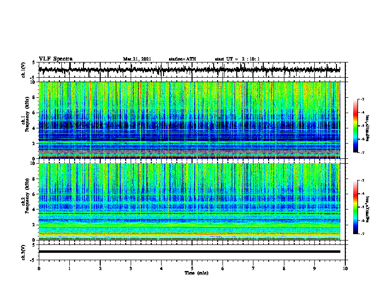Click the "Time (min)" axis label
This screenshot has width=389, height=301.
pos(196,273)
